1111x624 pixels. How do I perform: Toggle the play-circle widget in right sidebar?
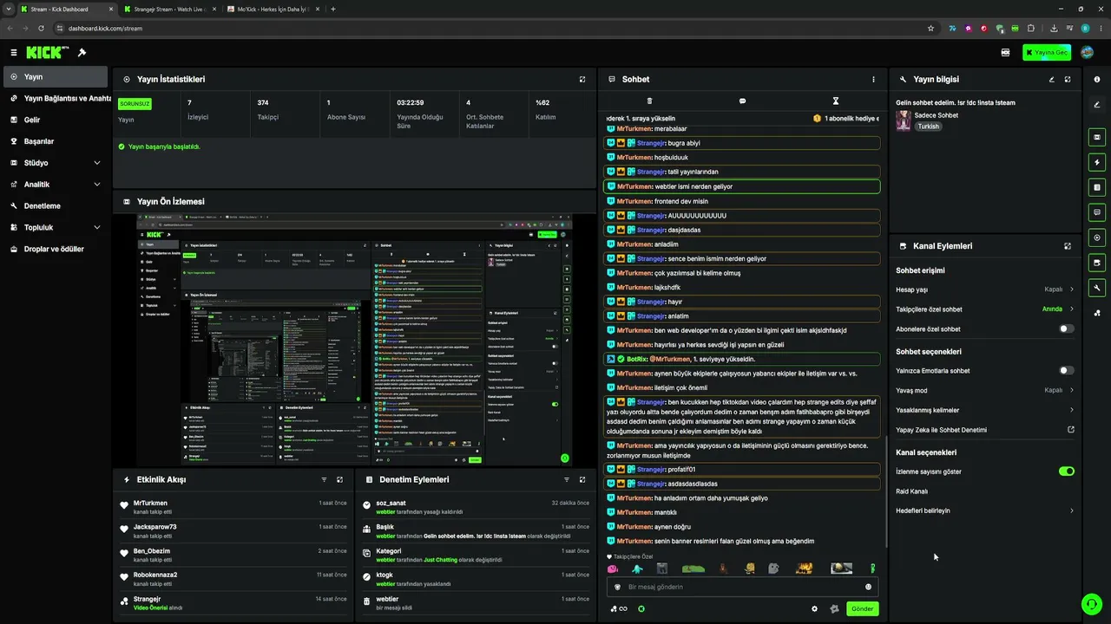[x=1097, y=237]
